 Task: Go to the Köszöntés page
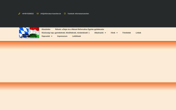(46, 29)
